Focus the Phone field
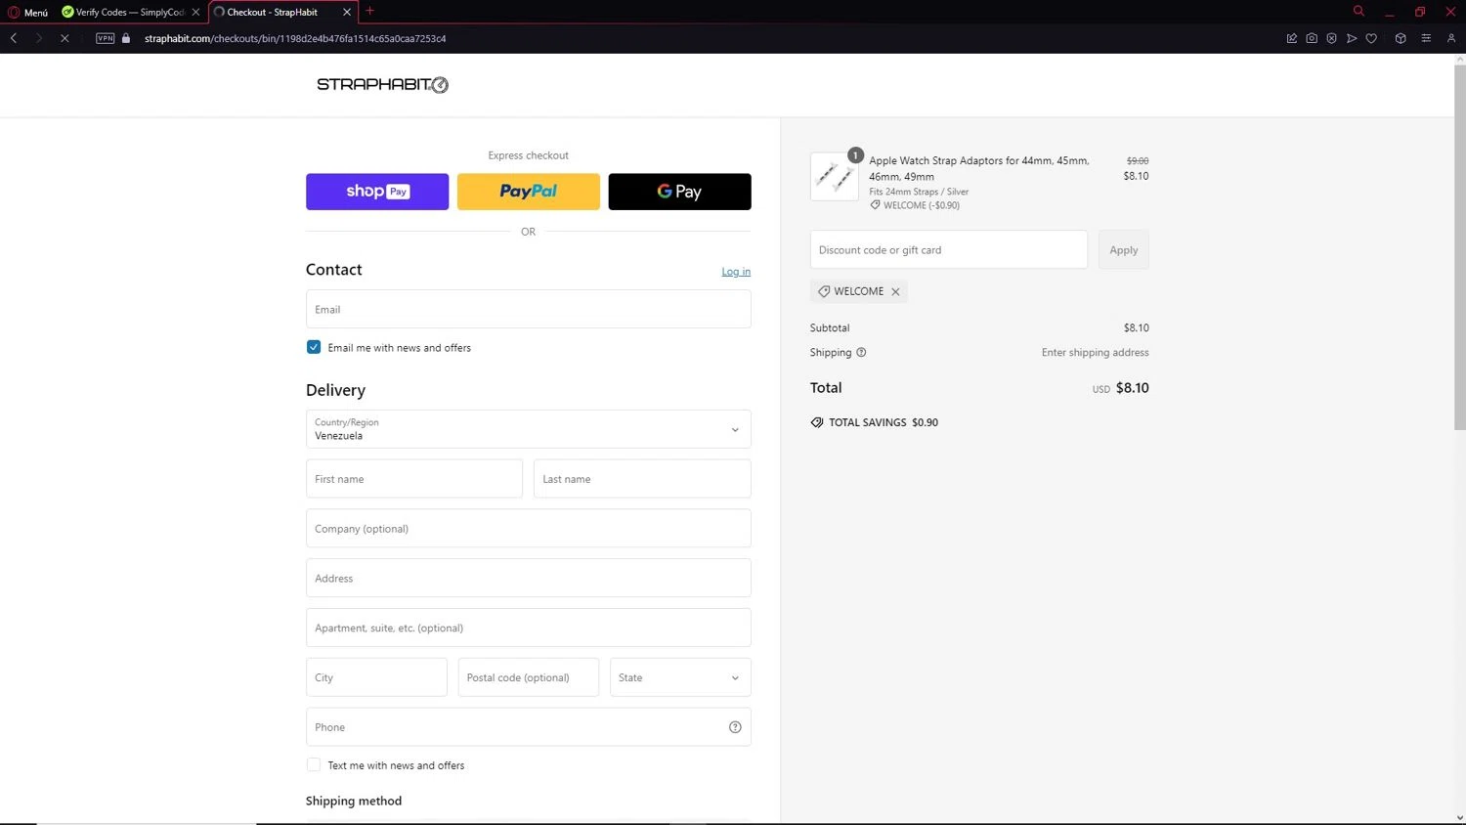1466x825 pixels. [529, 727]
